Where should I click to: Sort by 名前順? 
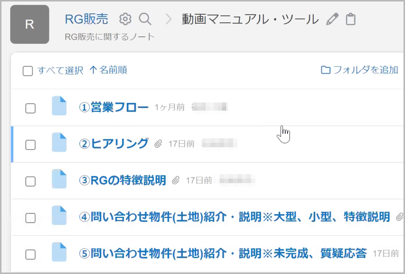108,70
